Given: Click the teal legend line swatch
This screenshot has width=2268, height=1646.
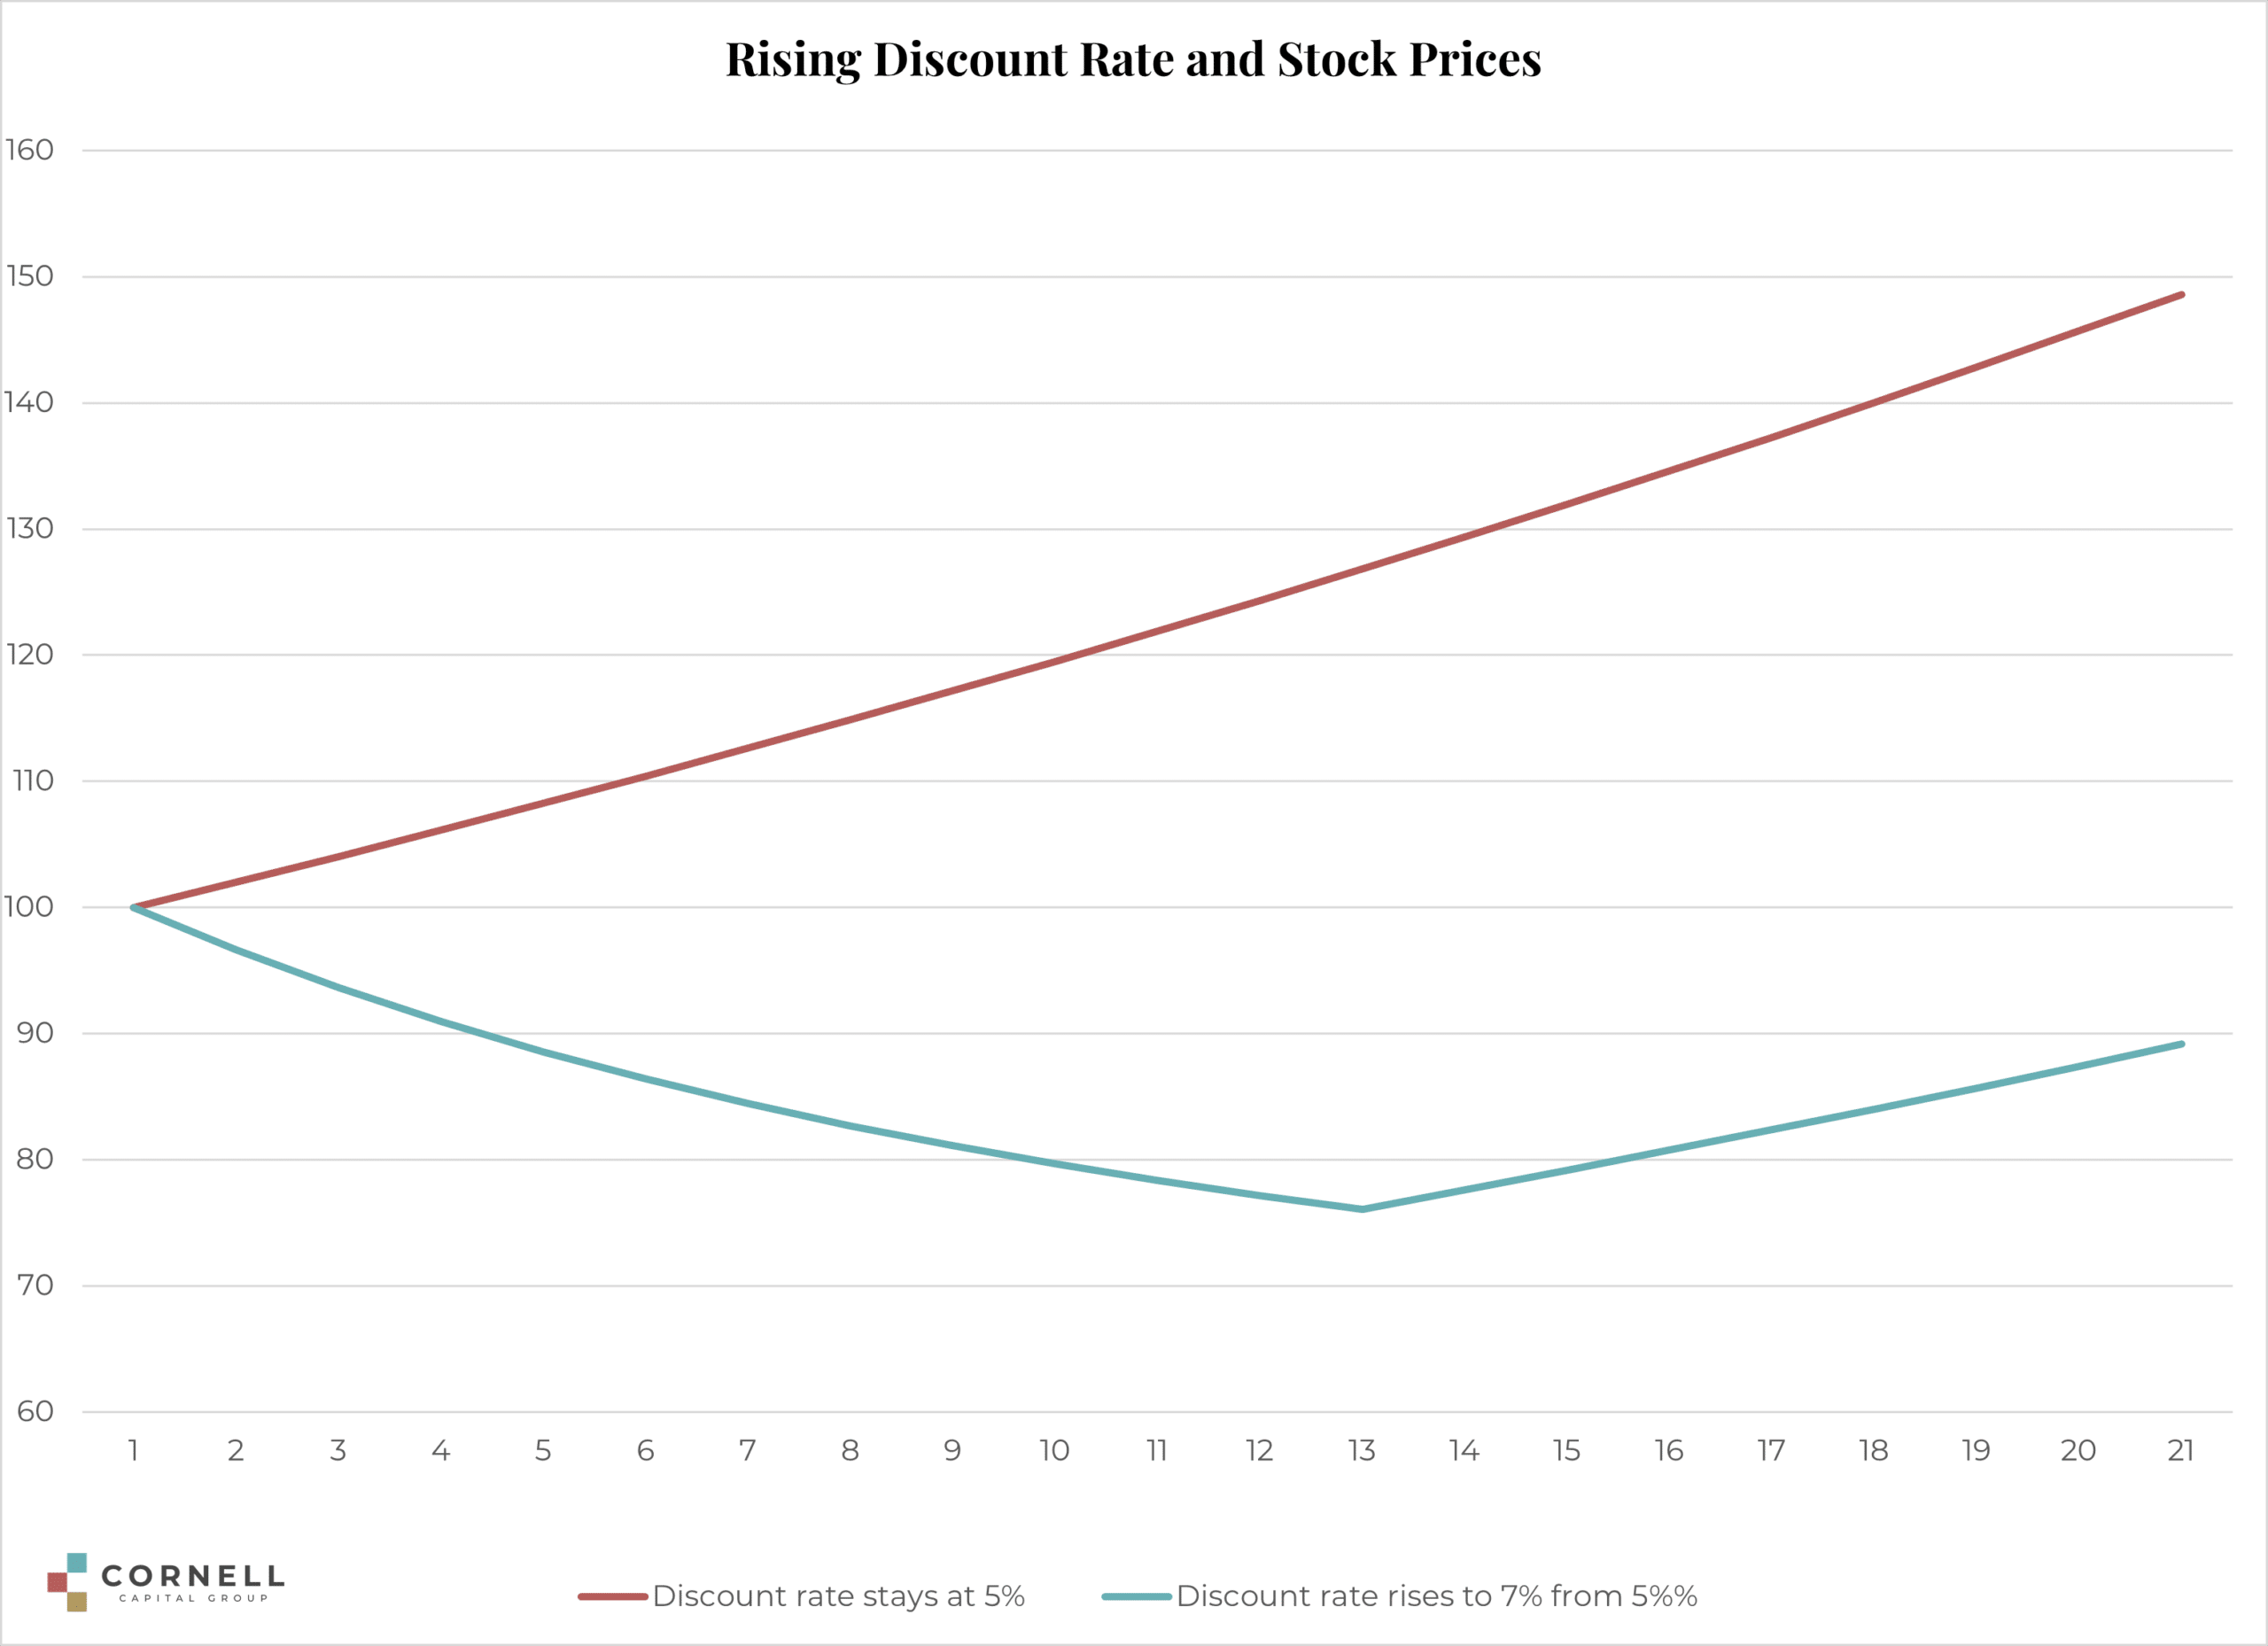Looking at the screenshot, I should coord(1136,1596).
